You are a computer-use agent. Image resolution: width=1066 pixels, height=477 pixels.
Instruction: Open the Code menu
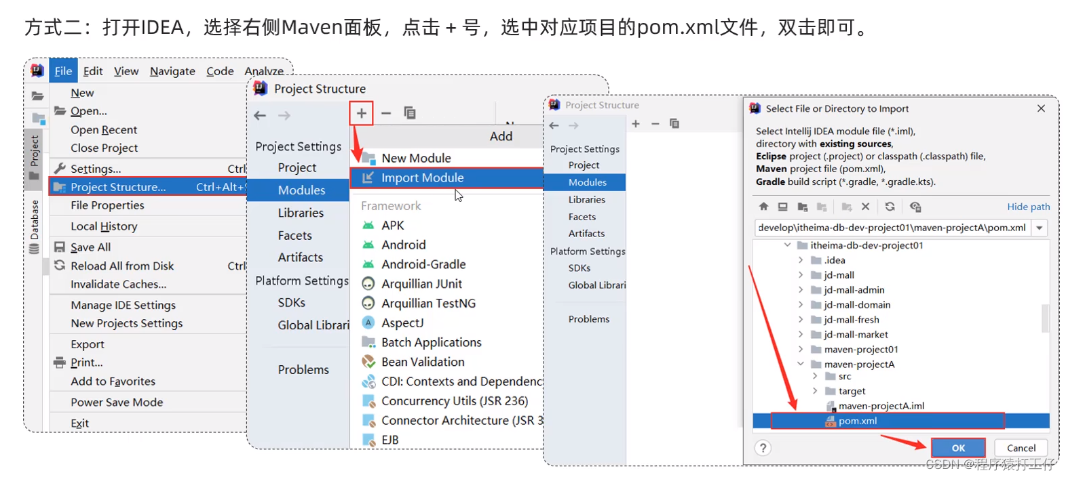click(x=220, y=71)
